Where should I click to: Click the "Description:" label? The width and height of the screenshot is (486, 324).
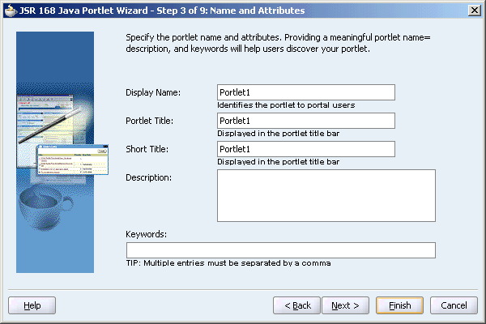click(148, 177)
